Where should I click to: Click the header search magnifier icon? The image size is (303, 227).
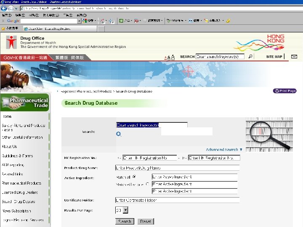tap(250, 56)
